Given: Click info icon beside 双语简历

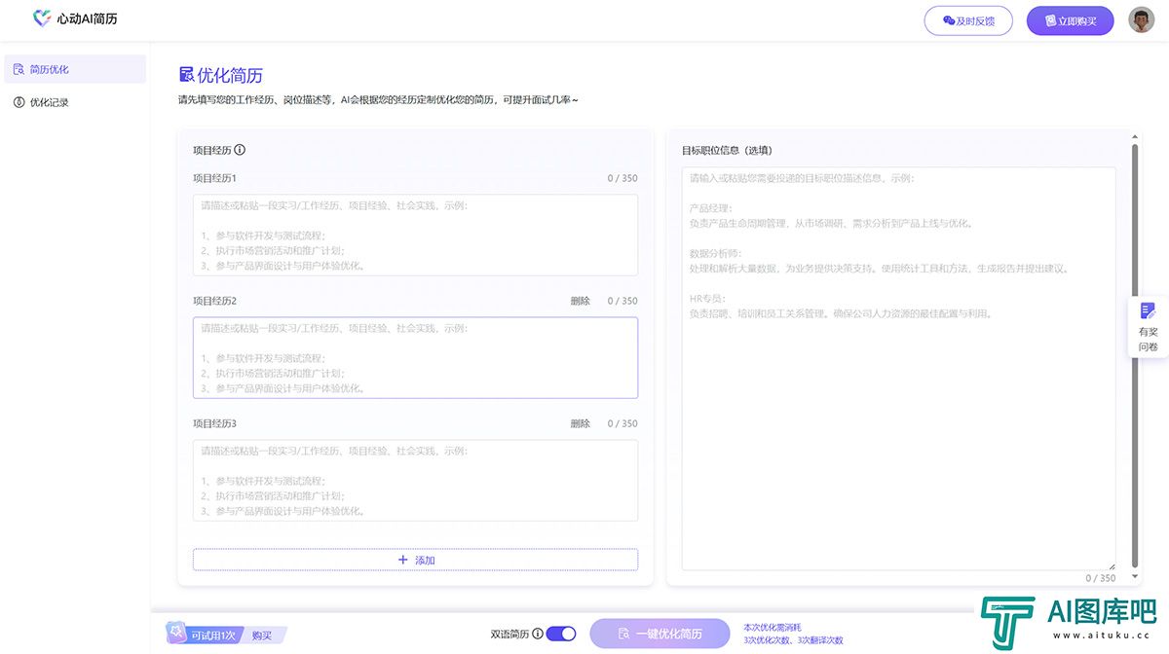Looking at the screenshot, I should [x=538, y=634].
